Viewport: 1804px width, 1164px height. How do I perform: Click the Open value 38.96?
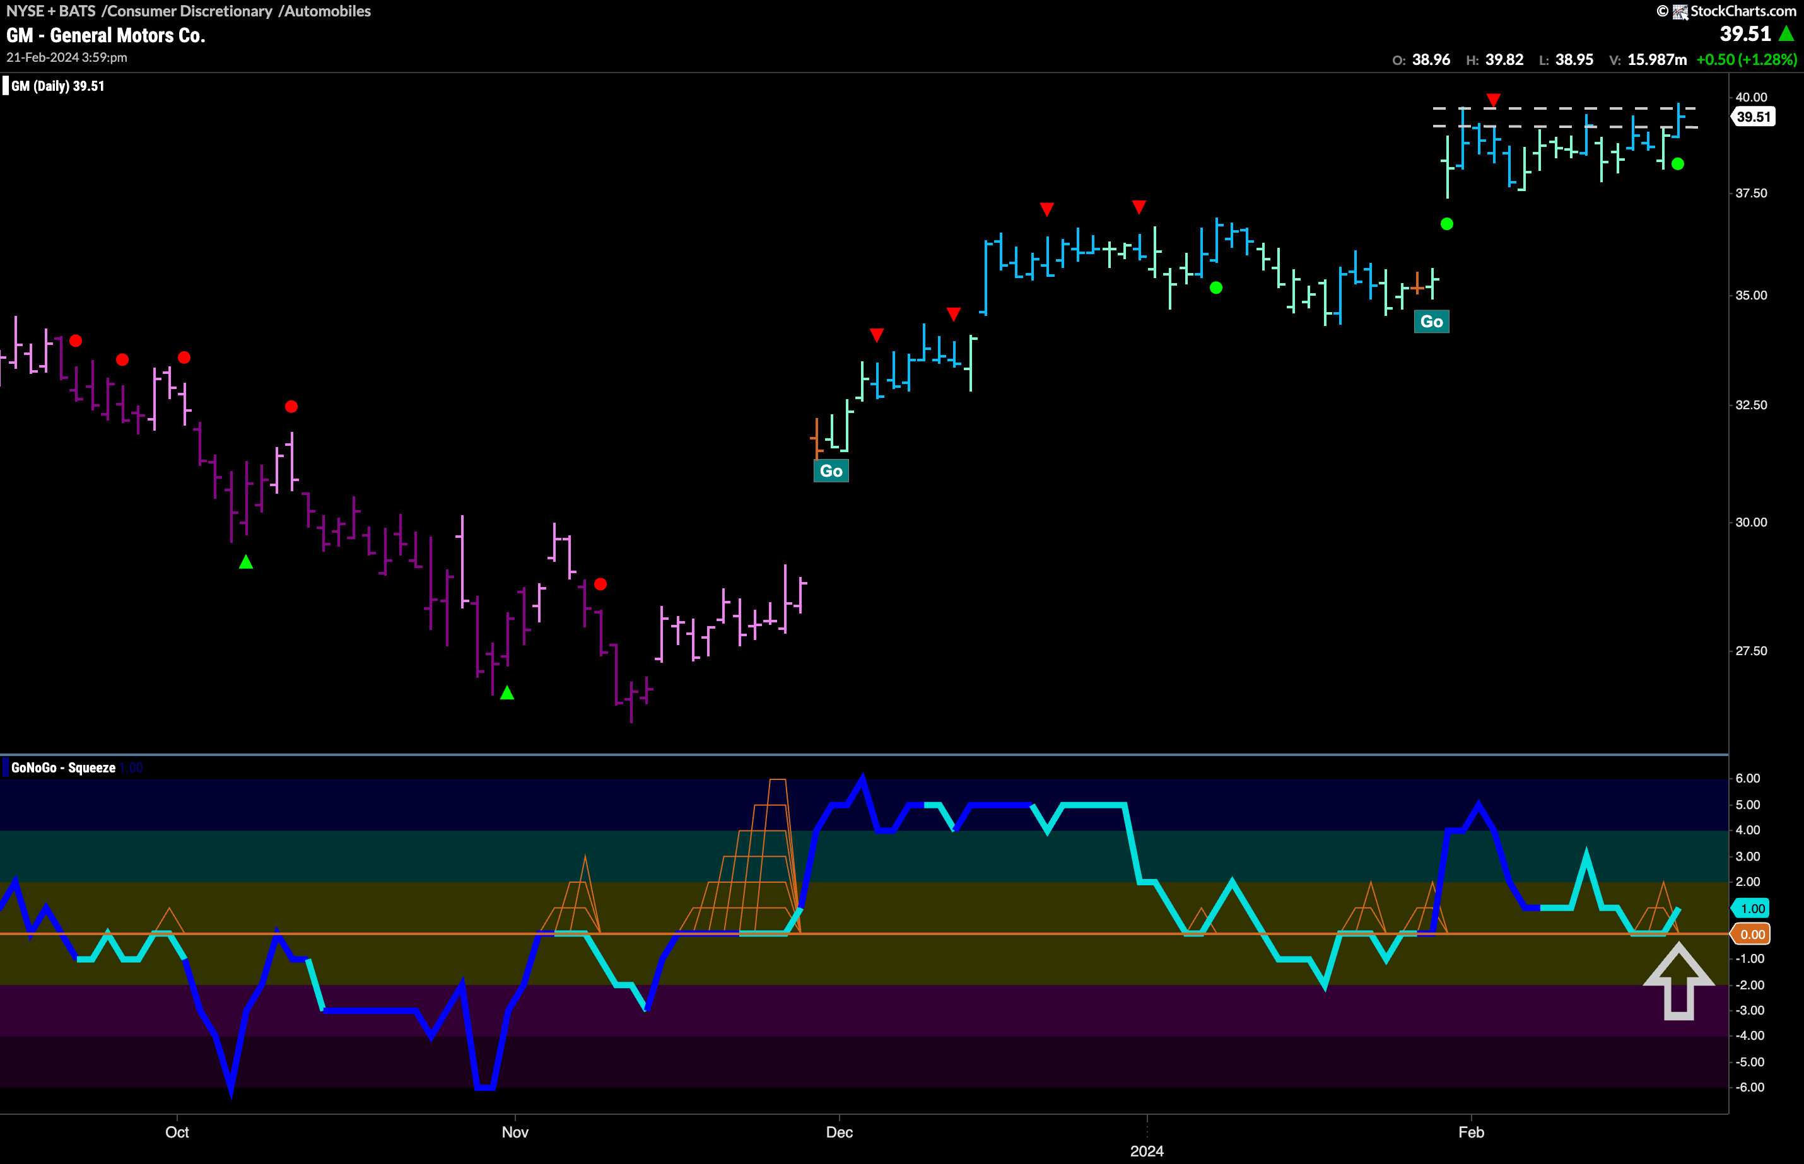point(1431,60)
